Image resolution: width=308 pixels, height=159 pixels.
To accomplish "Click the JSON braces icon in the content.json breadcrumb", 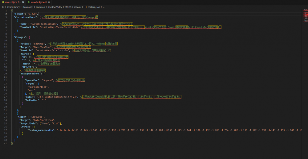I will pos(85,7).
